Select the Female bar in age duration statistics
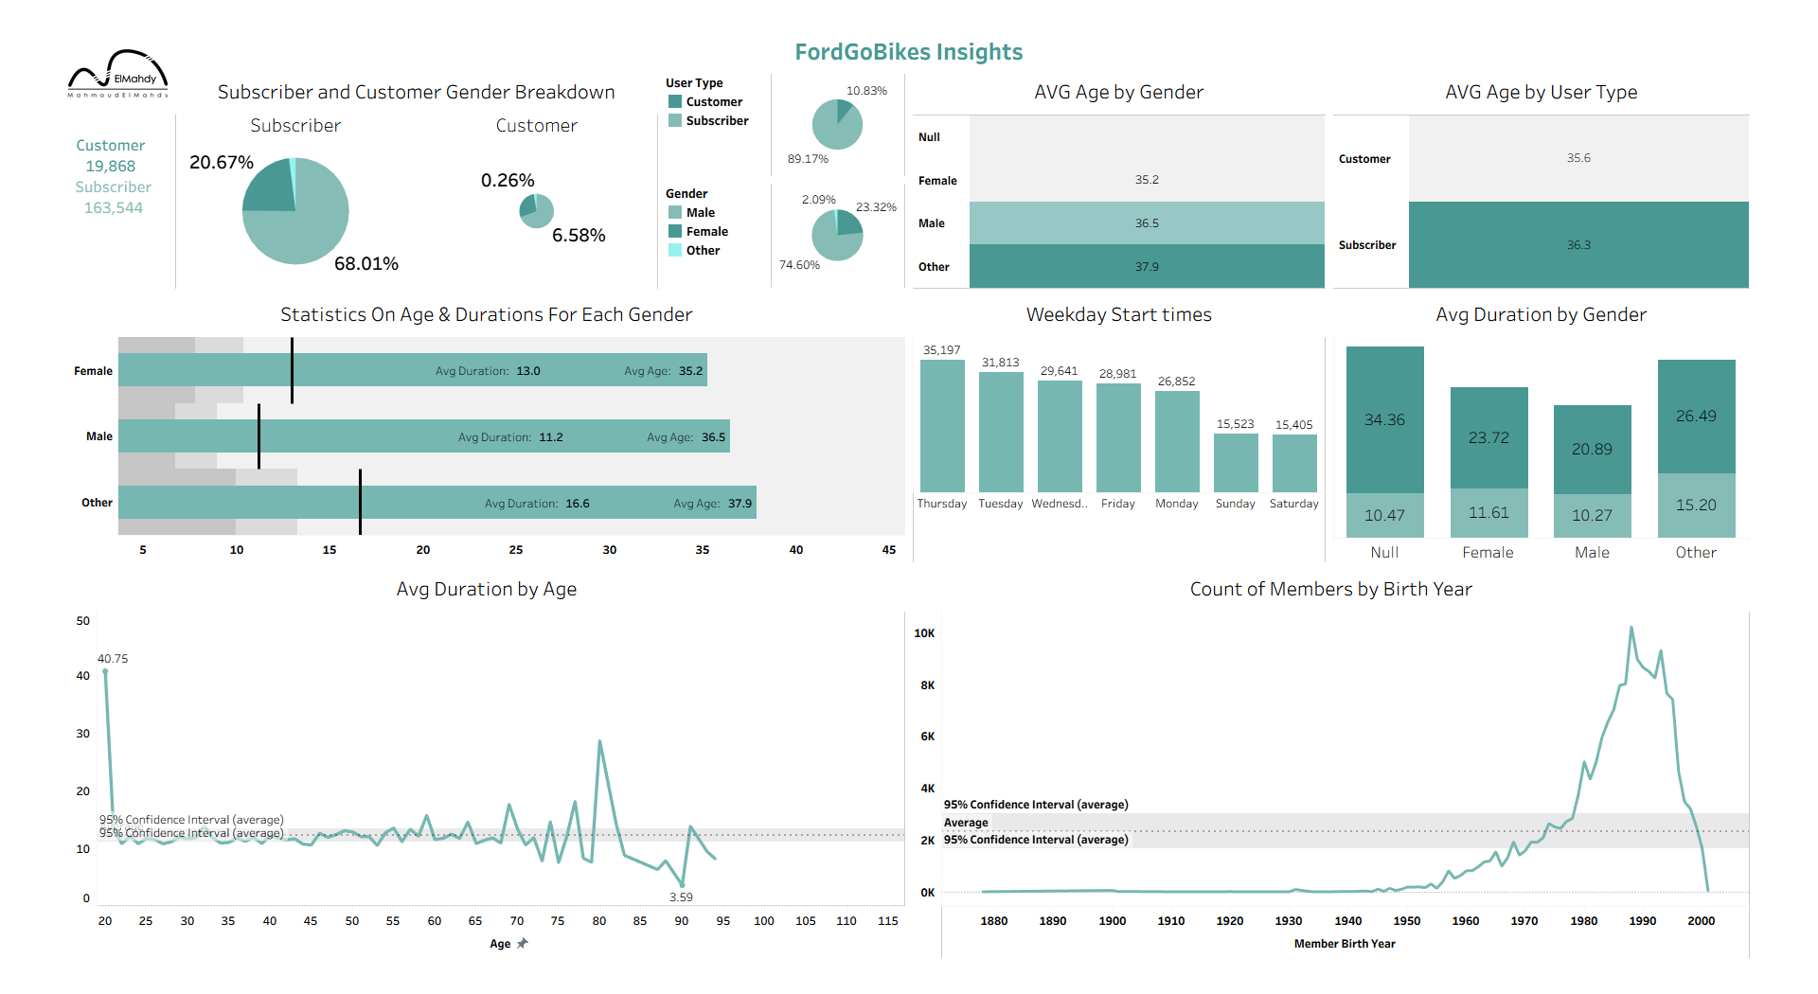 [413, 370]
